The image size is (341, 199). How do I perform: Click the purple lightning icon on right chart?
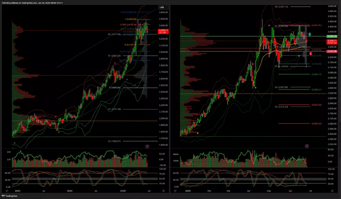(x=307, y=146)
